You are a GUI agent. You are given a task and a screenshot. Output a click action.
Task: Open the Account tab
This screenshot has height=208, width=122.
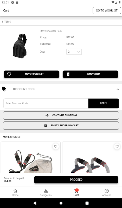[107, 193]
